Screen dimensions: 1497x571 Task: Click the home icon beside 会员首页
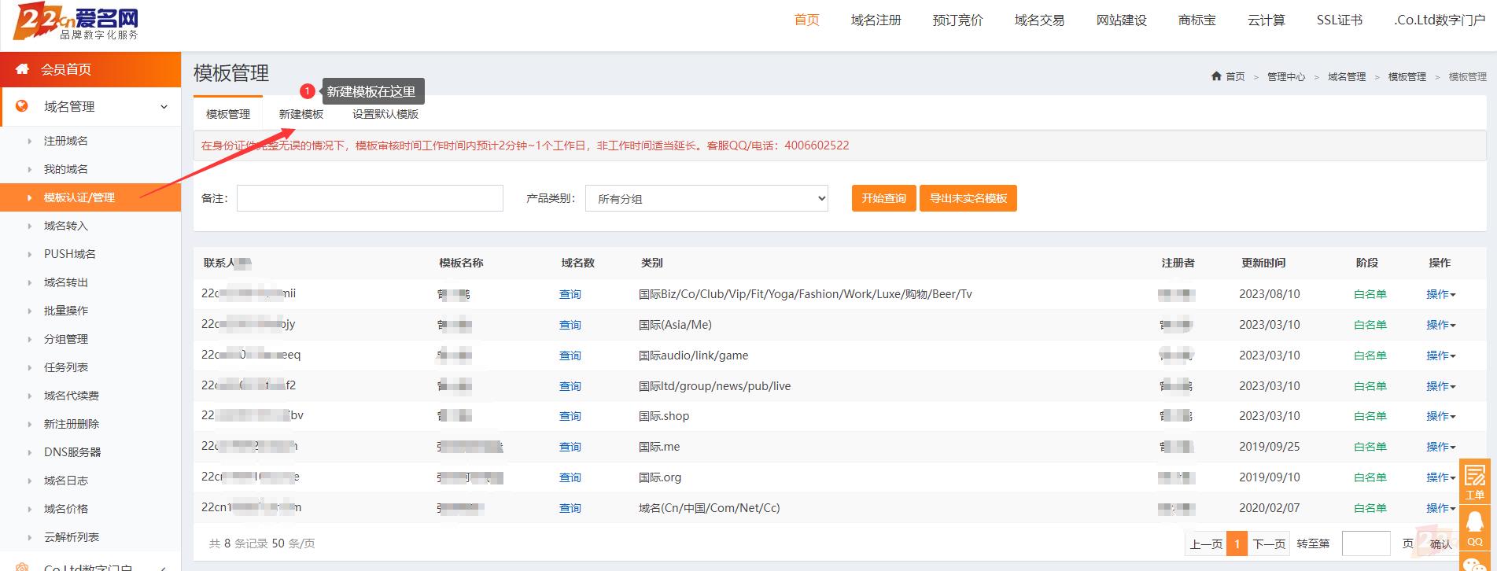pyautogui.click(x=22, y=69)
